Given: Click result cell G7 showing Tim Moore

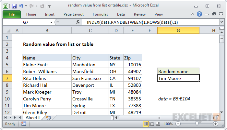Looking at the screenshot, I should 178,78.
